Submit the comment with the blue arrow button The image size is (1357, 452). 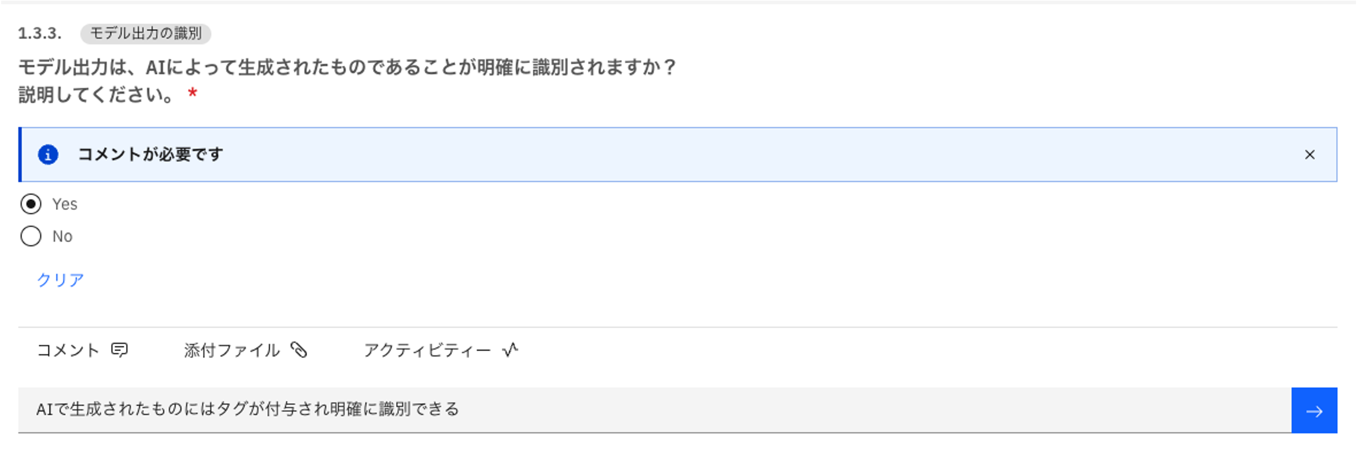click(x=1314, y=411)
